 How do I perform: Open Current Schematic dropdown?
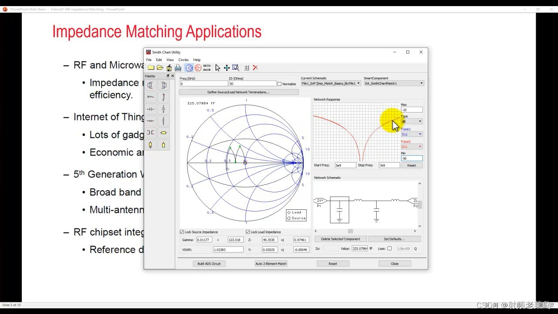pos(330,83)
